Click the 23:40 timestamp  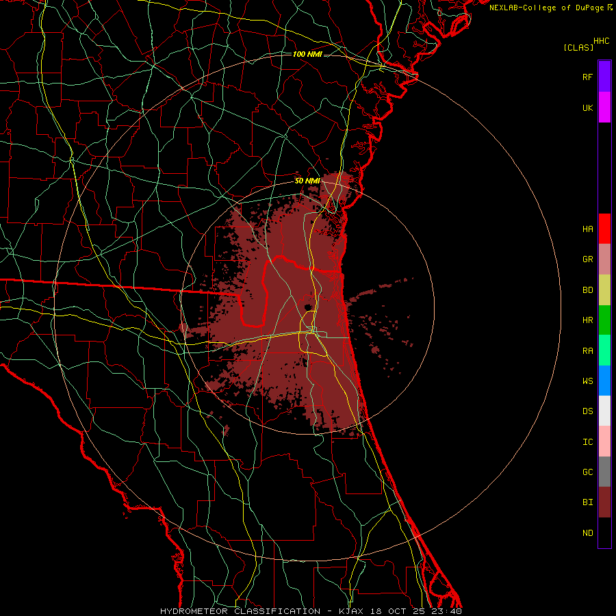click(x=448, y=611)
